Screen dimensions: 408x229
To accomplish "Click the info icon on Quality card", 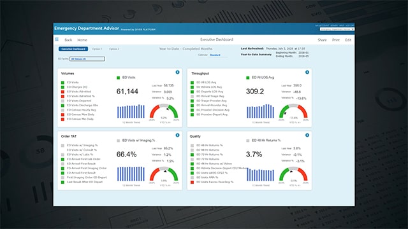I will pos(307,135).
